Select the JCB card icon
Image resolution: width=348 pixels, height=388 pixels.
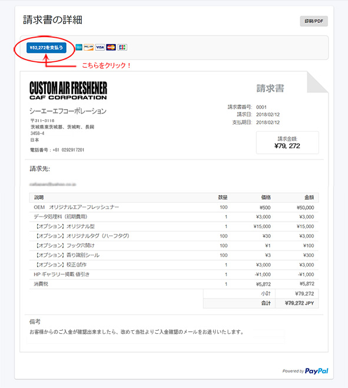pyautogui.click(x=122, y=47)
